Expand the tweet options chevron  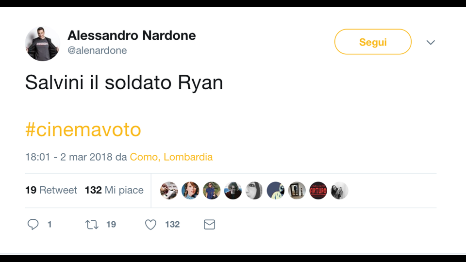431,43
